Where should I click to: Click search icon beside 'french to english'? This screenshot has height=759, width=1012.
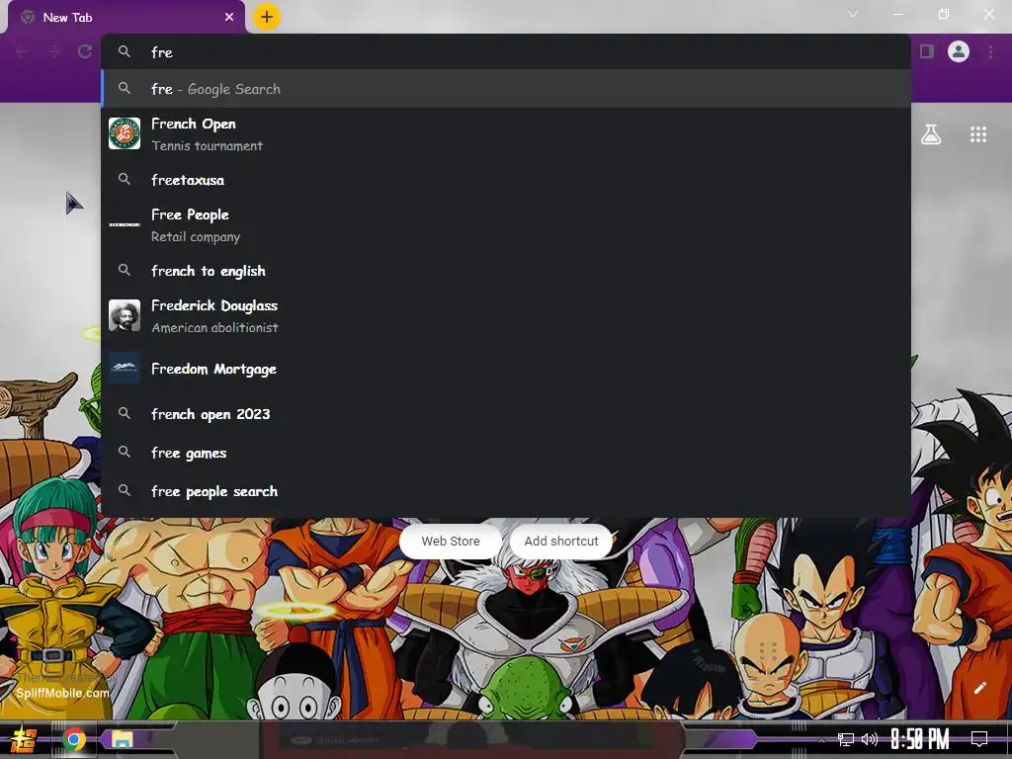tap(125, 271)
